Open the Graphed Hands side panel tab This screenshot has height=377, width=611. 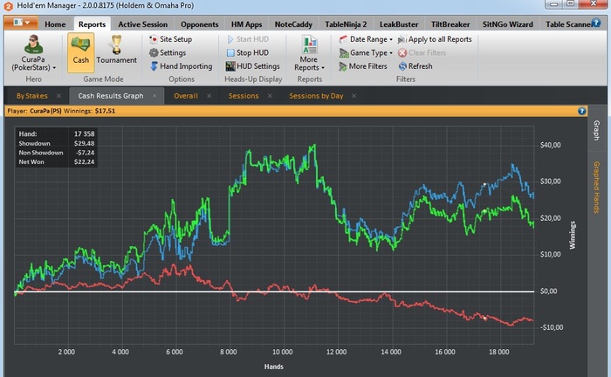click(x=596, y=188)
